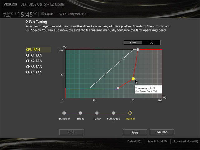Click the Q-Fan Tuning heading
The image size is (200, 150).
click(x=36, y=22)
